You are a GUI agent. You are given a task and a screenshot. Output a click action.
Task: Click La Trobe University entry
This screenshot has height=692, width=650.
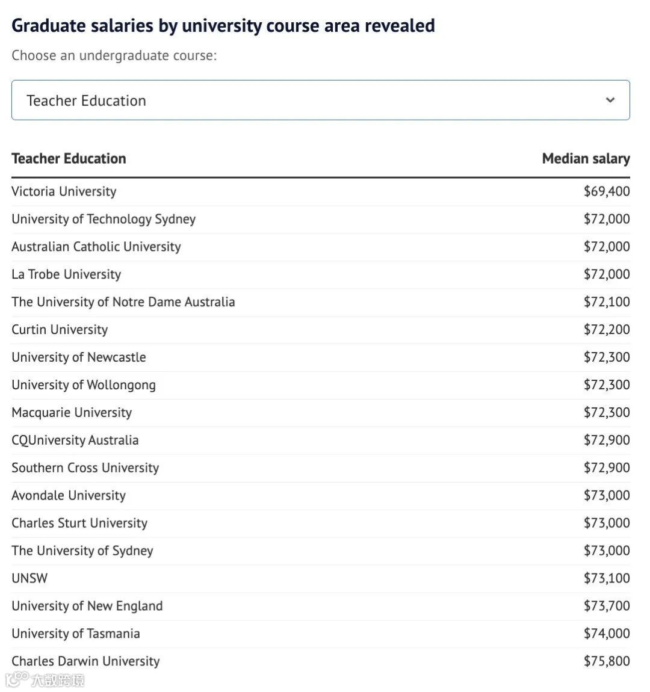click(66, 274)
